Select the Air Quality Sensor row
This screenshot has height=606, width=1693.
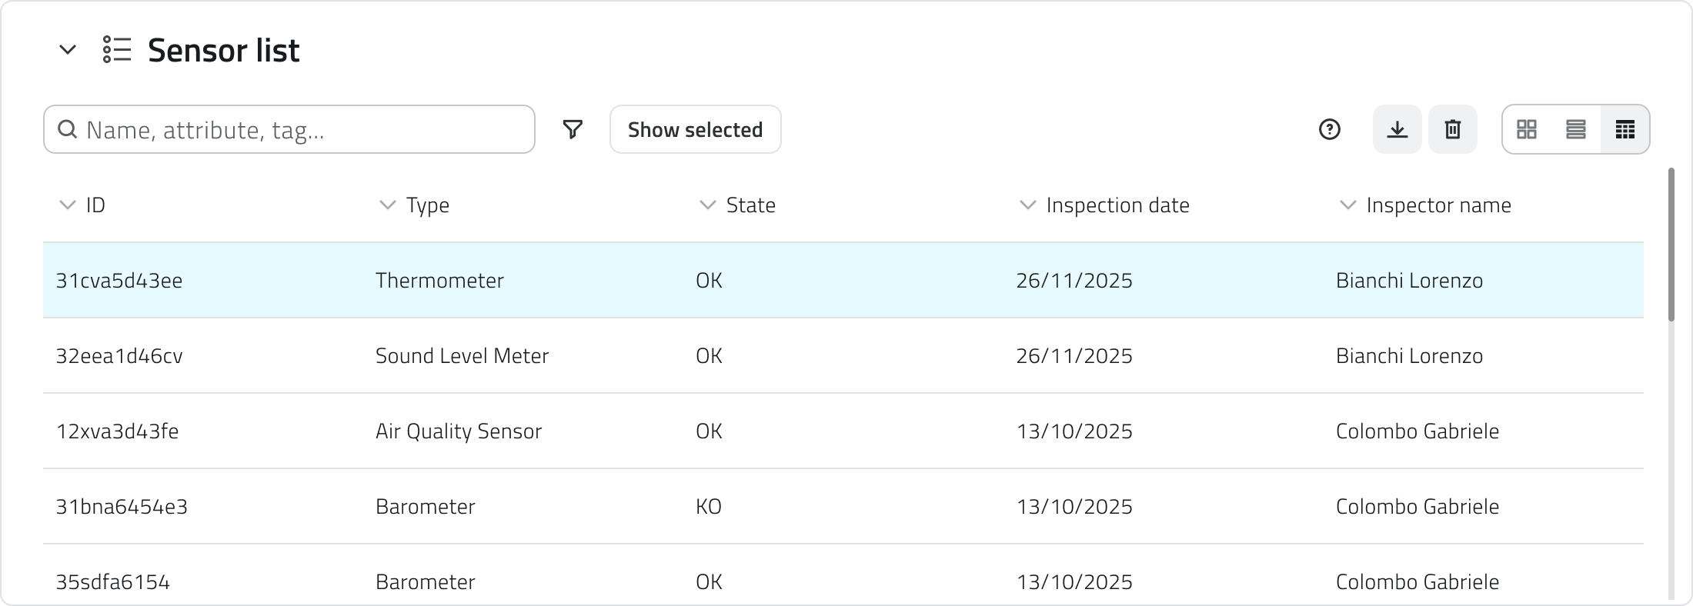pos(459,431)
